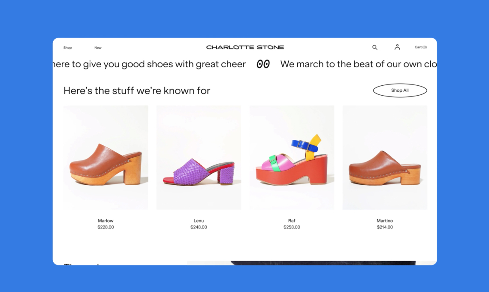This screenshot has width=489, height=292.
Task: Select the multicolor Raf platform sandal image
Action: (292, 157)
